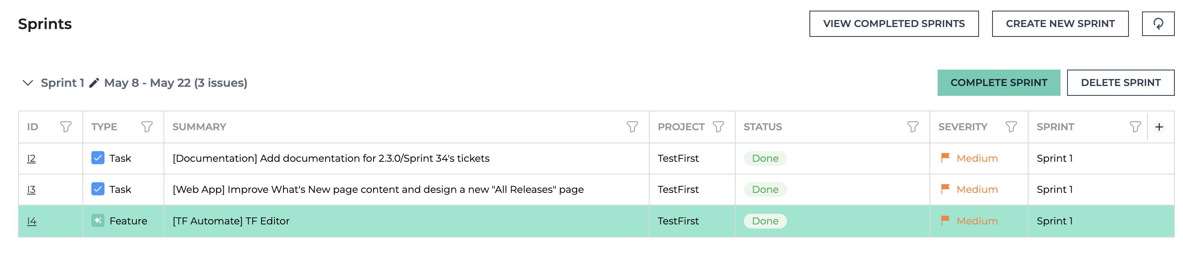The width and height of the screenshot is (1183, 258).
Task: Click the Sprint 1 title text
Action: [62, 83]
